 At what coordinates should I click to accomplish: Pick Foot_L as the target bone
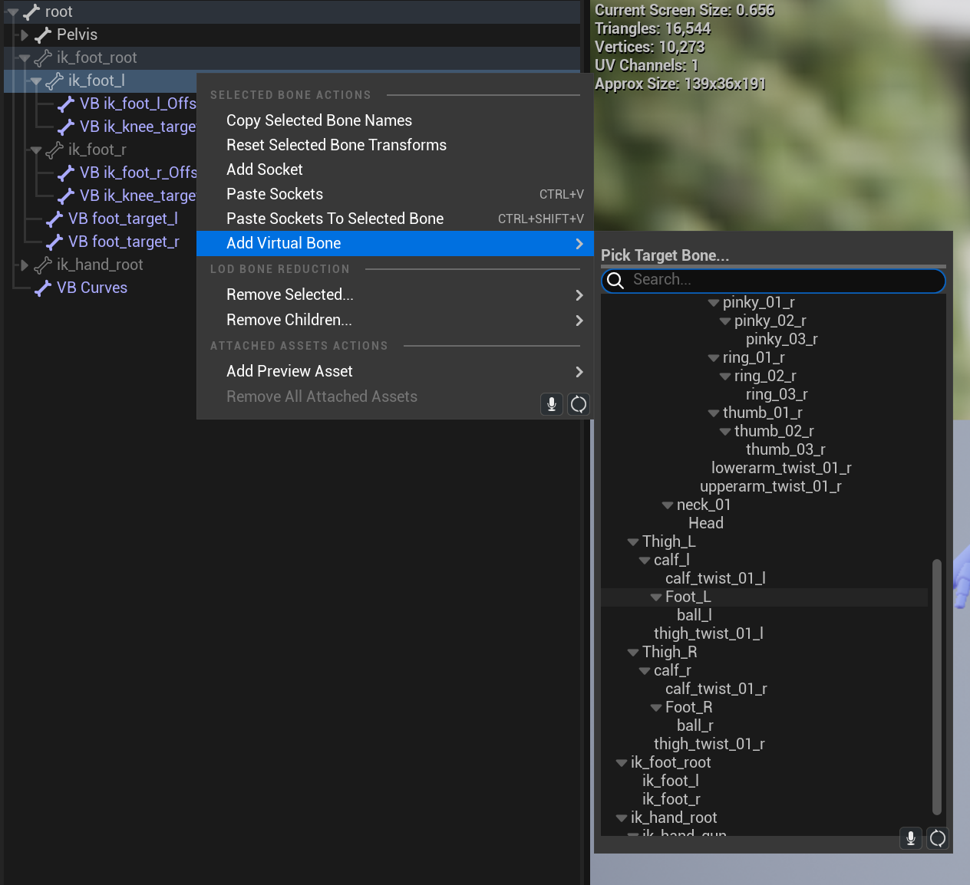click(x=688, y=597)
